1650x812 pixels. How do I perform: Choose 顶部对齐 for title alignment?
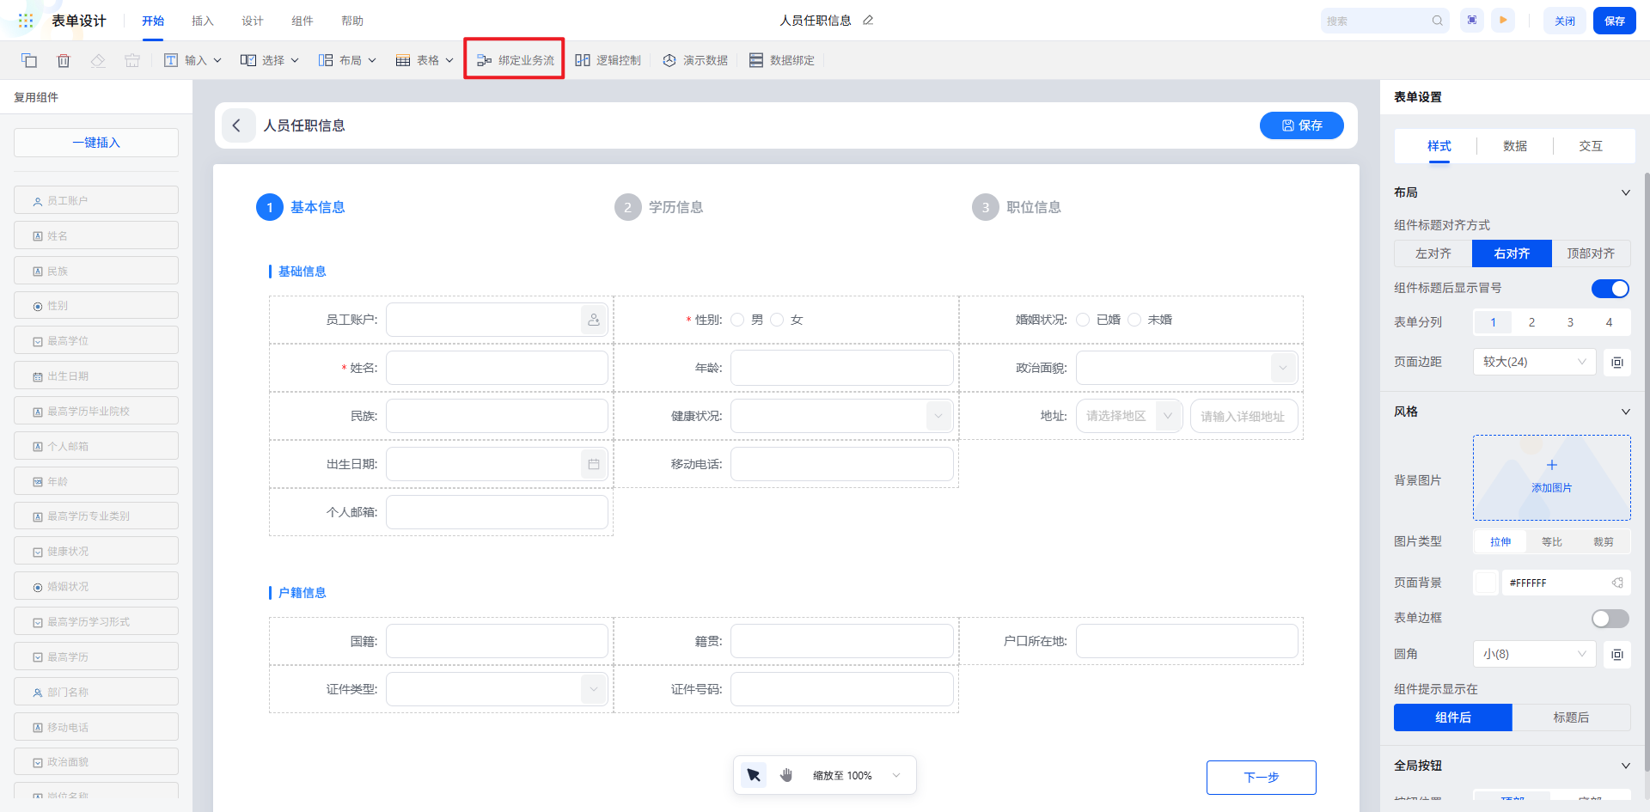(1591, 253)
